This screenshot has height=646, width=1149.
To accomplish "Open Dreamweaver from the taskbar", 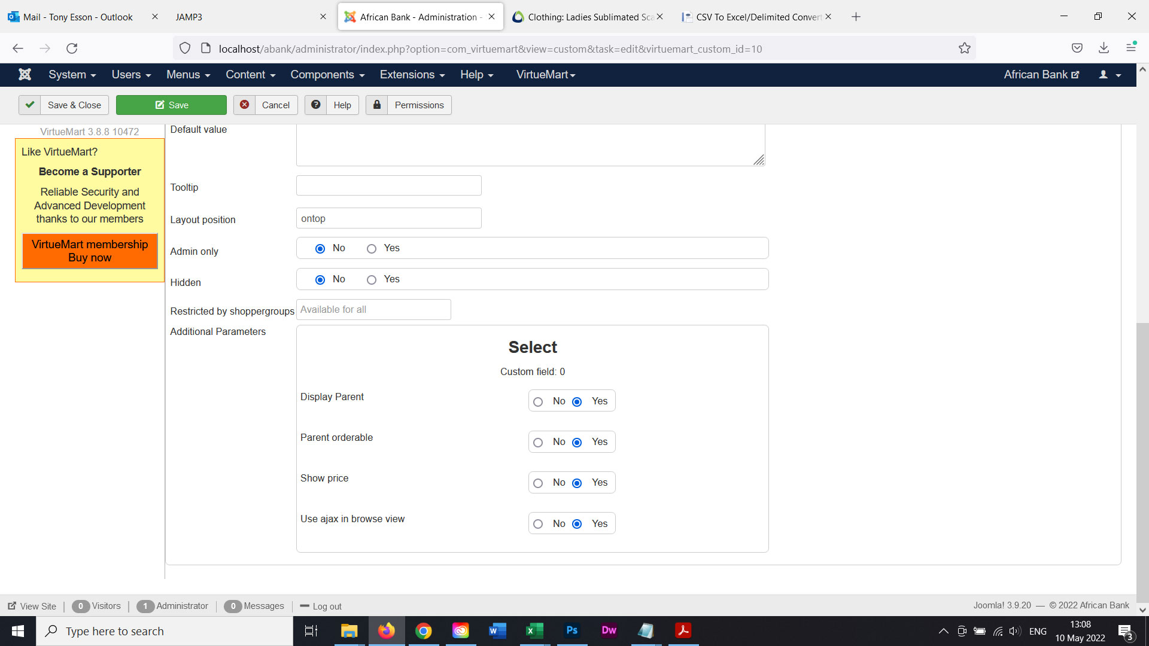I will (609, 630).
